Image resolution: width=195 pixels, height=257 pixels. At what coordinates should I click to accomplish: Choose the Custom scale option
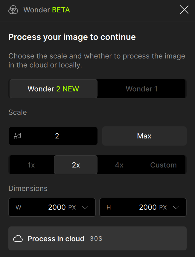pyautogui.click(x=163, y=165)
